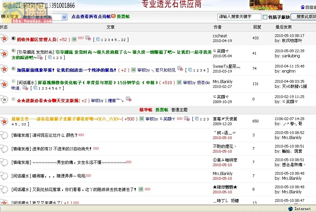The width and height of the screenshot is (316, 212).
Task: Click the 专业透光石供应商 banner
Action: [x=171, y=4]
